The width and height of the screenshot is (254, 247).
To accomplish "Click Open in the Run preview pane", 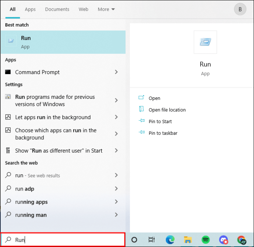I will coord(154,98).
